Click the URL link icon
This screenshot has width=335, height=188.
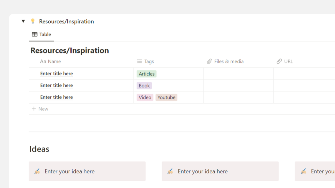click(279, 62)
